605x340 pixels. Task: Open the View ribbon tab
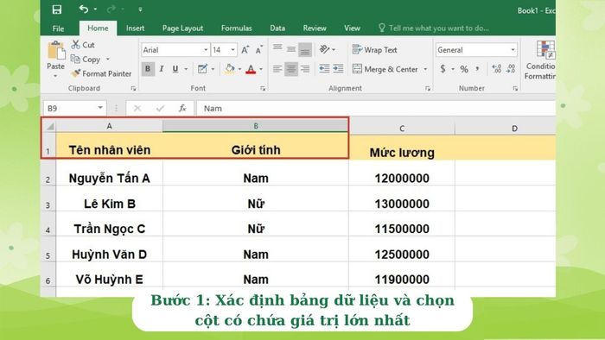tap(352, 28)
